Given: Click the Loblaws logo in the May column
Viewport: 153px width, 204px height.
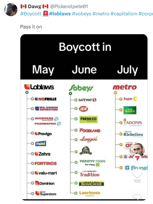Looking at the screenshot, I should 39,87.
